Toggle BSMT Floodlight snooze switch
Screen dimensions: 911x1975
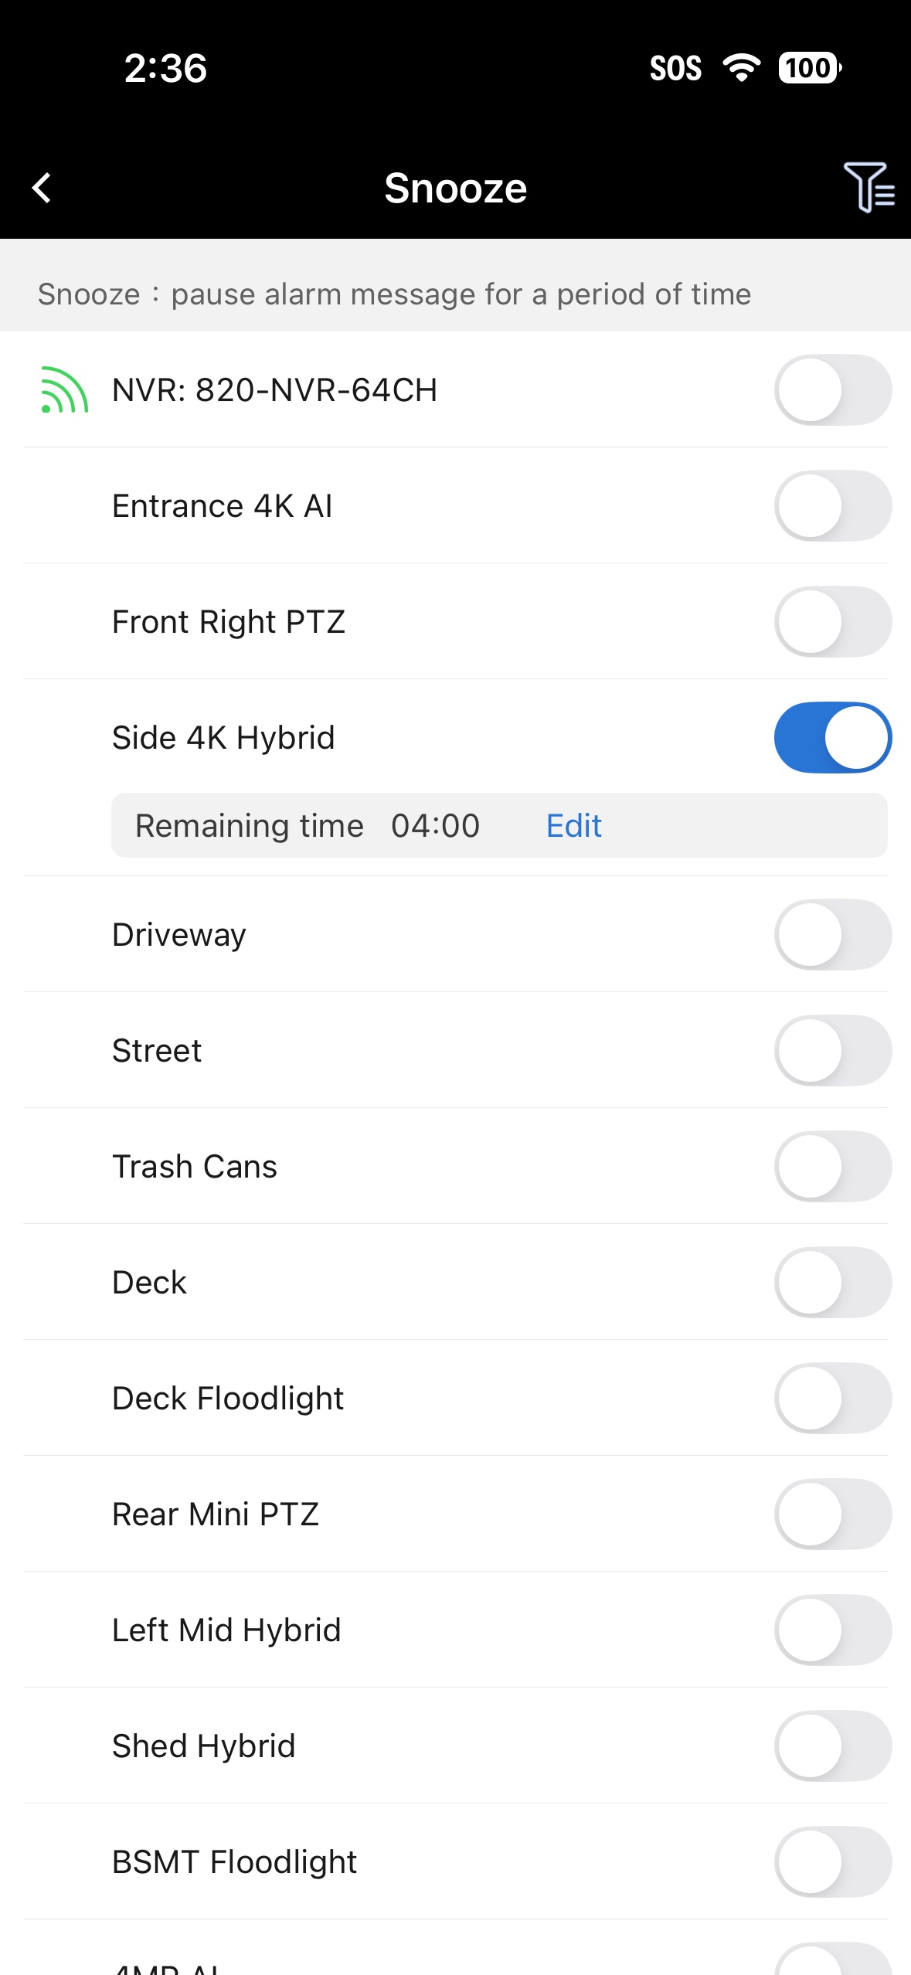point(833,1862)
